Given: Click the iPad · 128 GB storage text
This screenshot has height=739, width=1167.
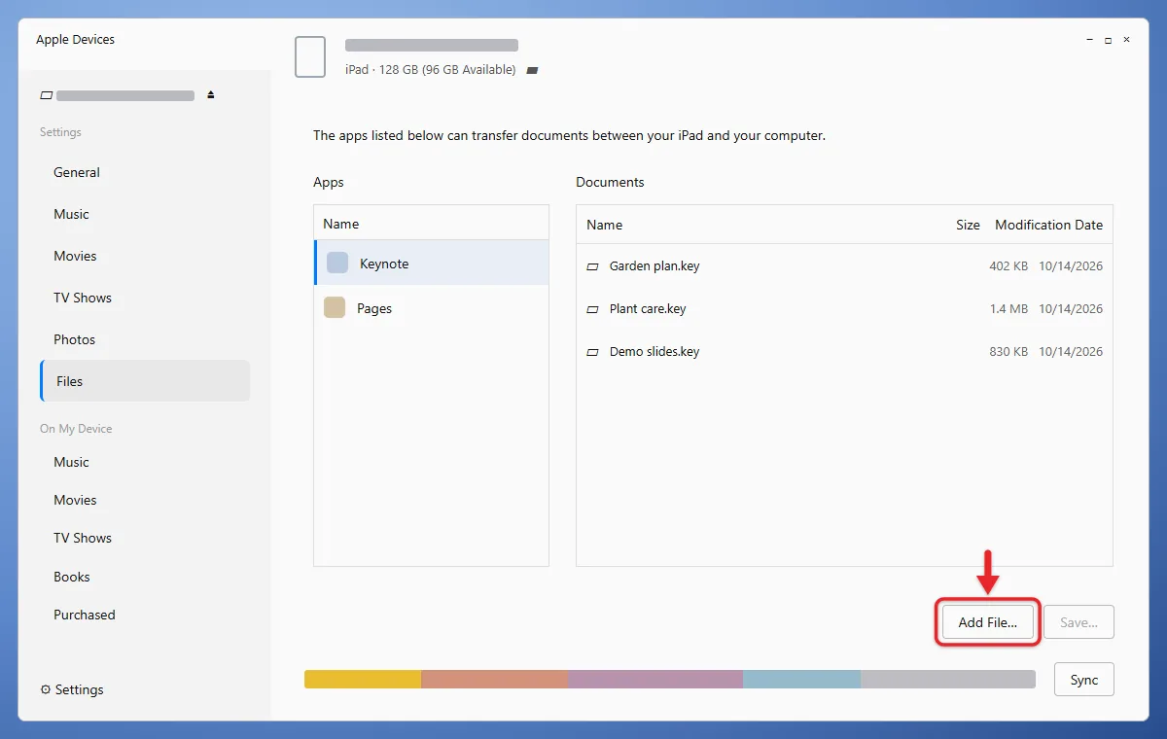Looking at the screenshot, I should click(431, 70).
